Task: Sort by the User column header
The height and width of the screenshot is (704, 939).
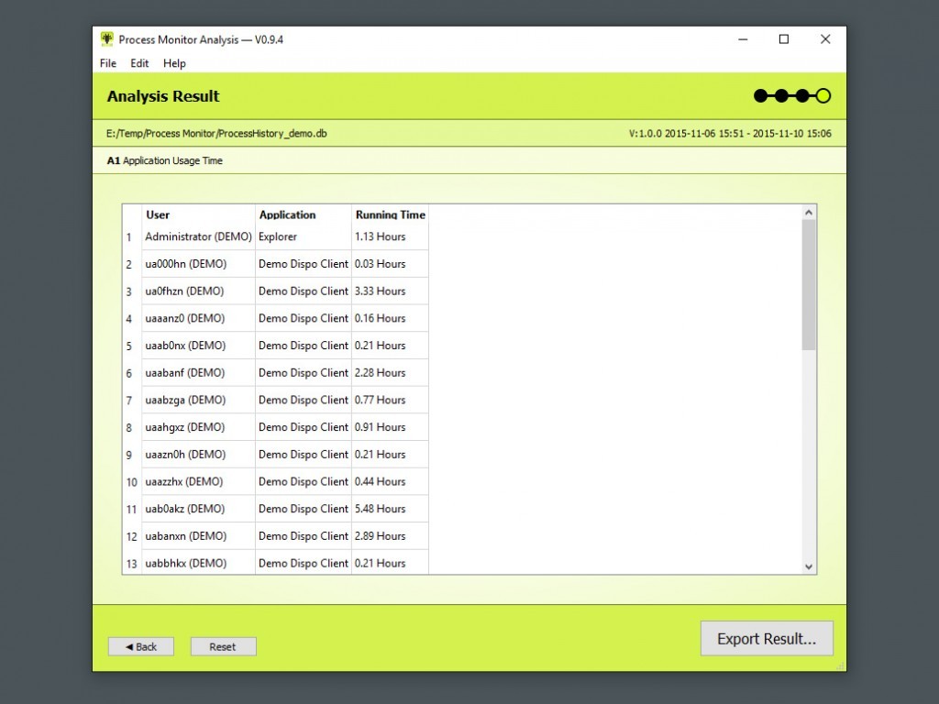Action: click(158, 214)
